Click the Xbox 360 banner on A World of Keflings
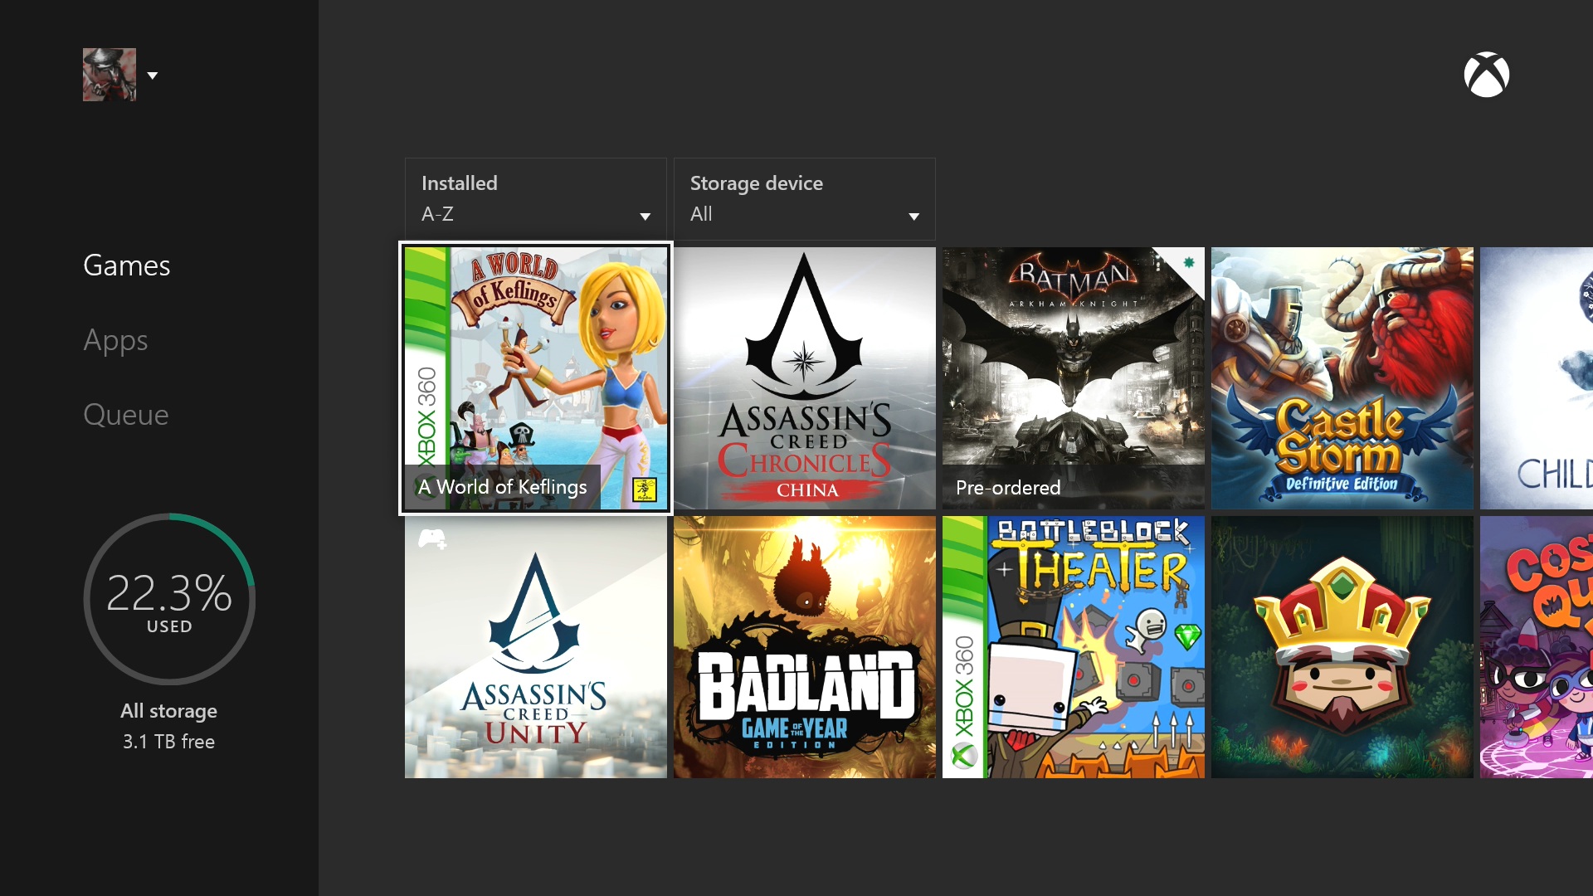The height and width of the screenshot is (896, 1593). [425, 398]
